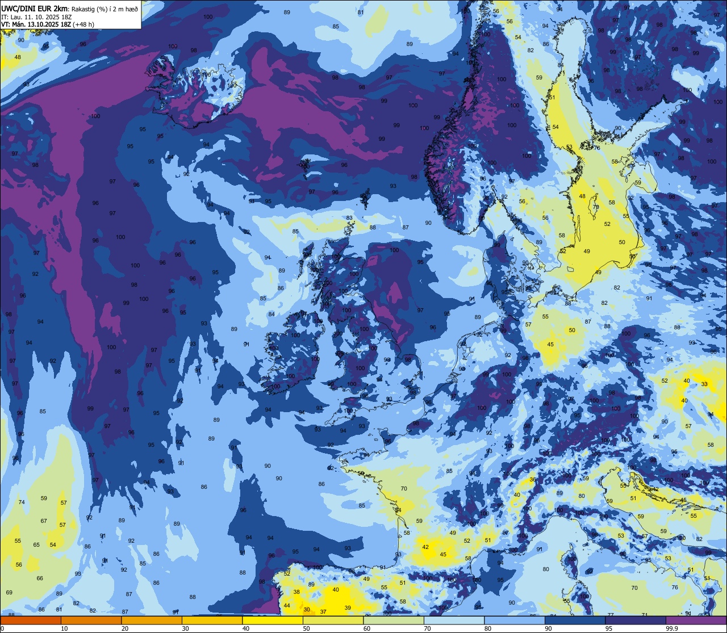The width and height of the screenshot is (727, 633).
Task: Click the 0–10% dark orange legend swatch
Action: (x=31, y=620)
